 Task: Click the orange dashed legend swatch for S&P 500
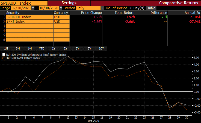[x=4, y=58]
